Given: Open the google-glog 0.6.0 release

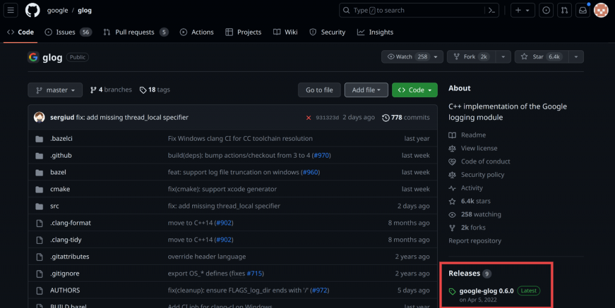Looking at the screenshot, I should [486, 291].
